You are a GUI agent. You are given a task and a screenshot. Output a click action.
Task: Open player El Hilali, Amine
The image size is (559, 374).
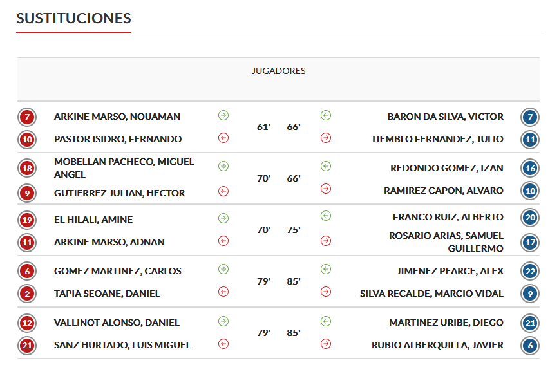93,220
